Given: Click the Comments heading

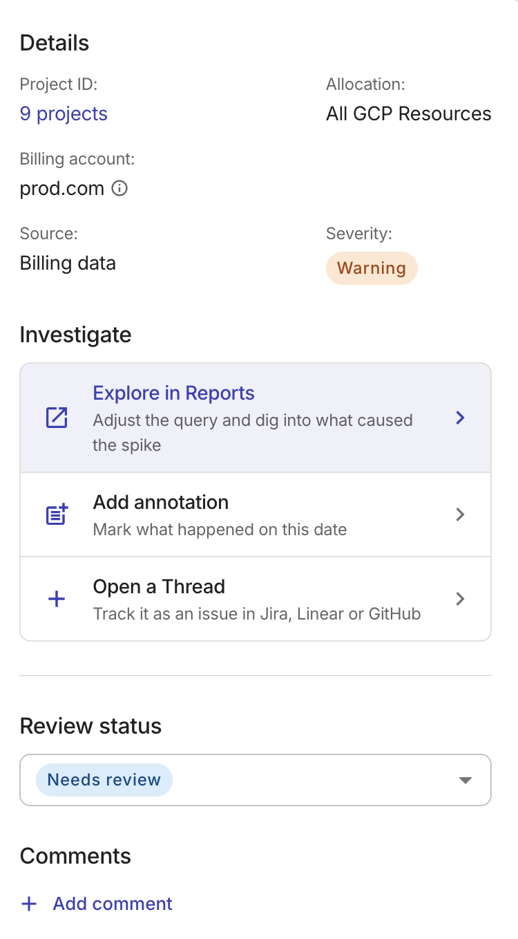Looking at the screenshot, I should click(75, 856).
